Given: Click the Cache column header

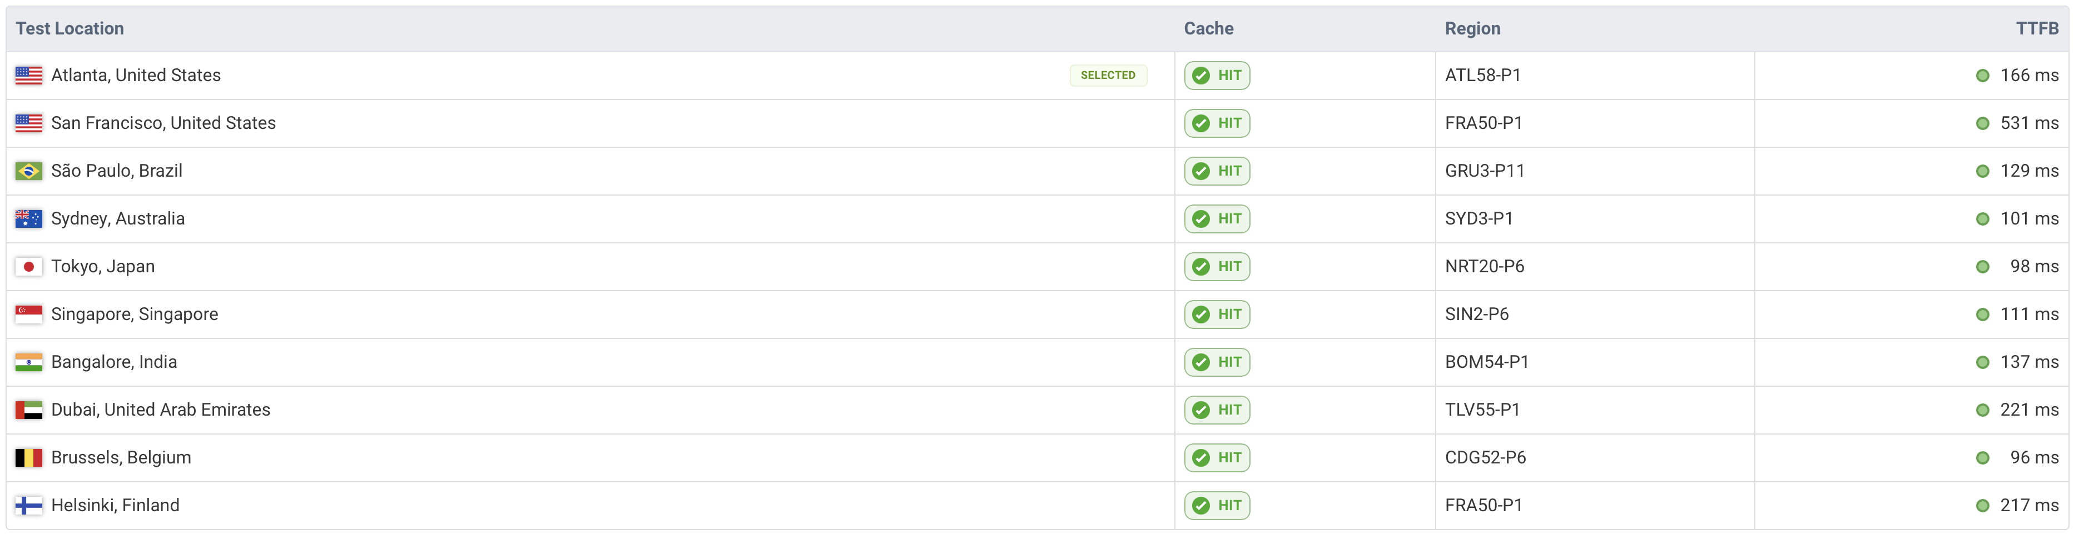Looking at the screenshot, I should [1208, 29].
